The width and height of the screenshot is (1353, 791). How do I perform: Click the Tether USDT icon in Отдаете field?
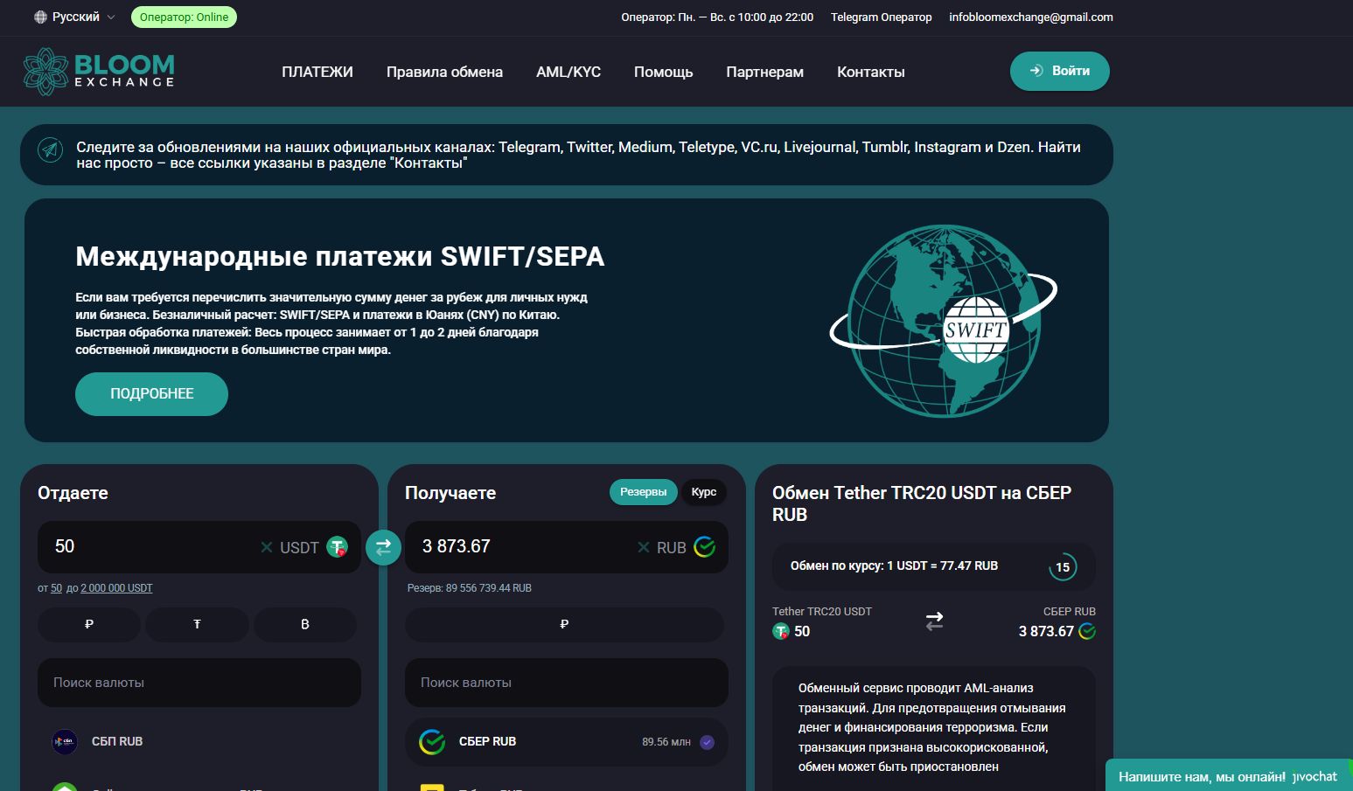pos(337,547)
